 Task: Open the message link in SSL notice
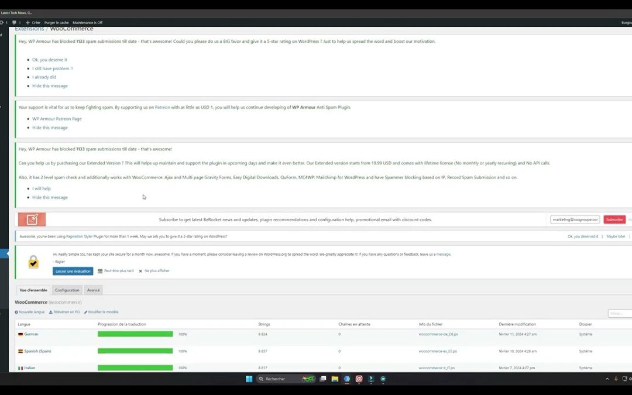(x=444, y=255)
